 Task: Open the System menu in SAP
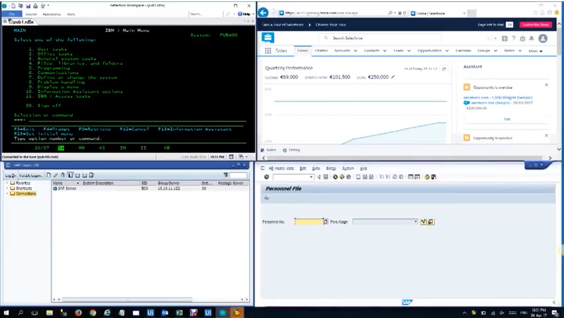tap(348, 168)
